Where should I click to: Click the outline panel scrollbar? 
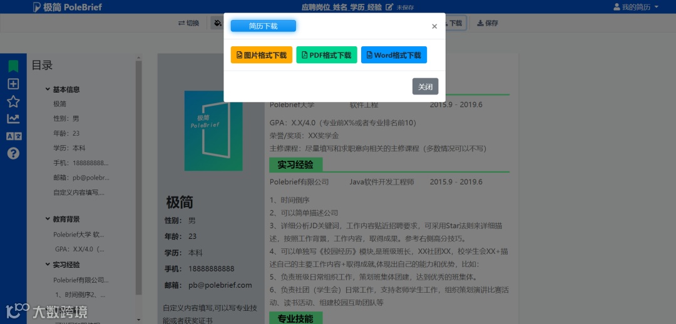coord(138,176)
